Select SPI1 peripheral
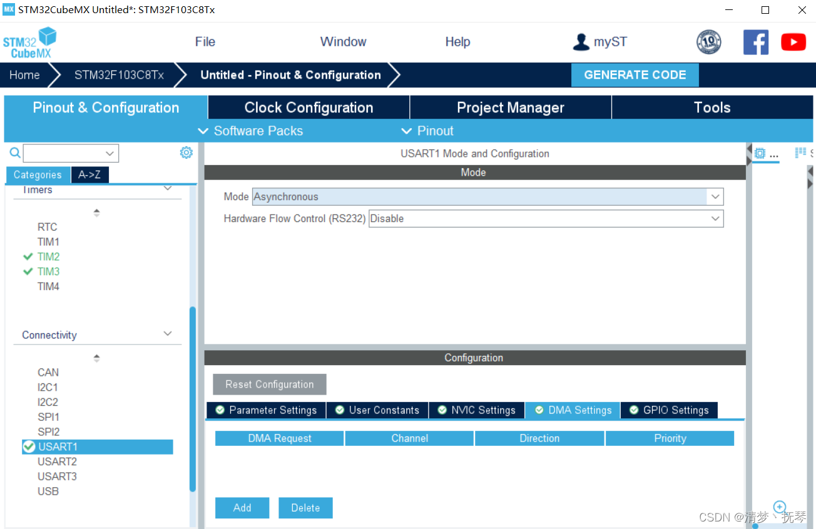This screenshot has height=529, width=816. pyautogui.click(x=48, y=417)
